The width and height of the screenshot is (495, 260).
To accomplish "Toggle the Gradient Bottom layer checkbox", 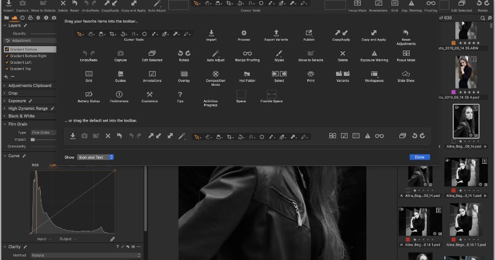I will point(7,49).
